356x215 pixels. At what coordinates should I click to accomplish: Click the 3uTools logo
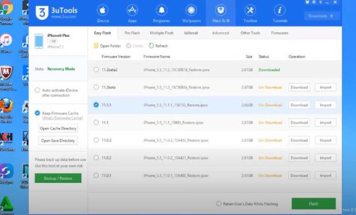(57, 12)
